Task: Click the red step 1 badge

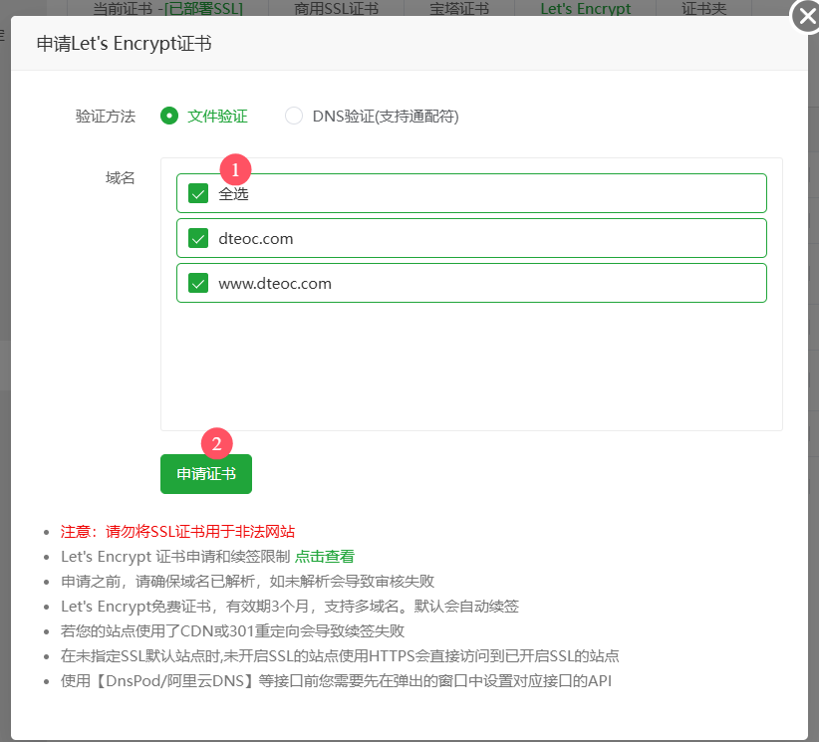Action: [x=235, y=168]
